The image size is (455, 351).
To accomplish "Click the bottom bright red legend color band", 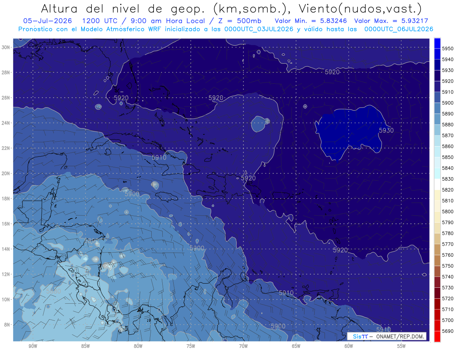I will (x=437, y=336).
